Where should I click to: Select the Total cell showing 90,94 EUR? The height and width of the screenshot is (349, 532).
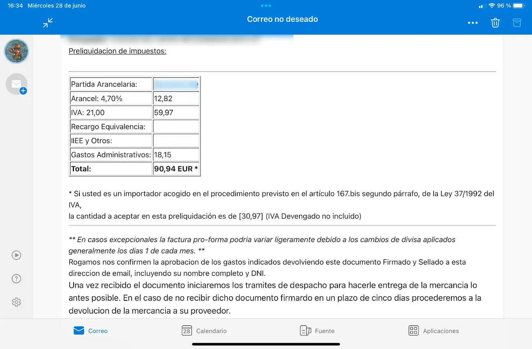pyautogui.click(x=176, y=169)
